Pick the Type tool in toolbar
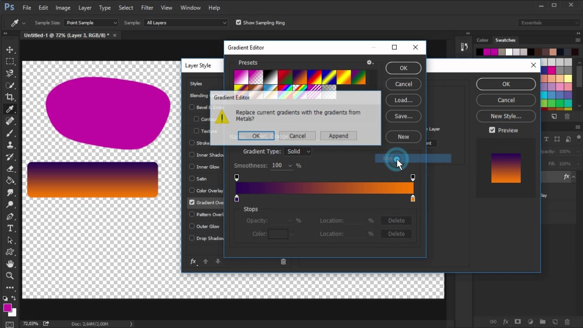 [x=10, y=228]
